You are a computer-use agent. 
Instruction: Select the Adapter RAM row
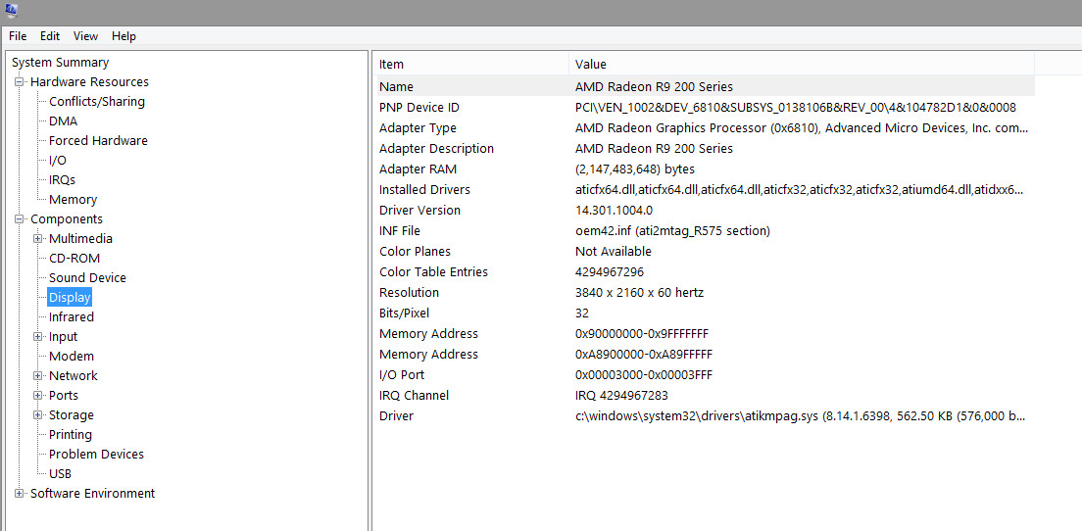pyautogui.click(x=704, y=169)
